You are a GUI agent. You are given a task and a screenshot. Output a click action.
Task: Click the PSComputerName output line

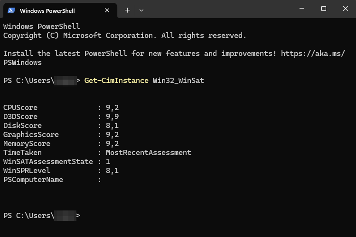[x=52, y=180]
